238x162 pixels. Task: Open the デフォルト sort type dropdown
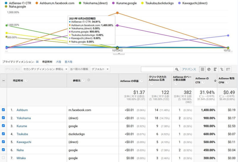[x=100, y=69]
